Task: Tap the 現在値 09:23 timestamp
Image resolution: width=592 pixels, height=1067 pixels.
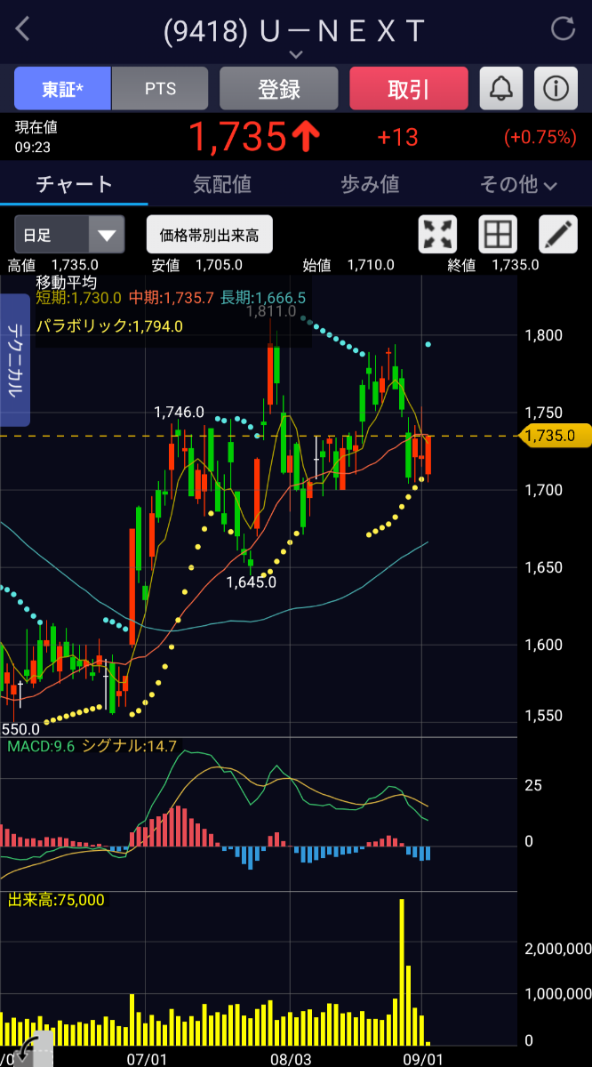Action: click(36, 137)
